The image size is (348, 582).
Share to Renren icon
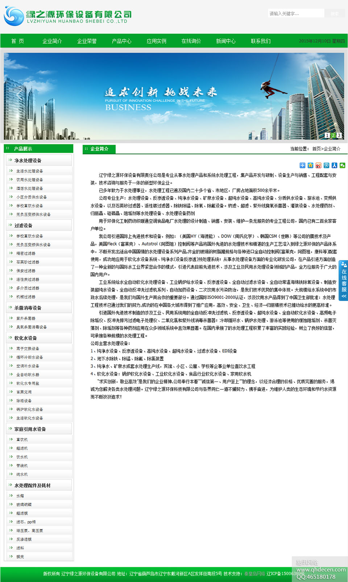[x=334, y=165]
